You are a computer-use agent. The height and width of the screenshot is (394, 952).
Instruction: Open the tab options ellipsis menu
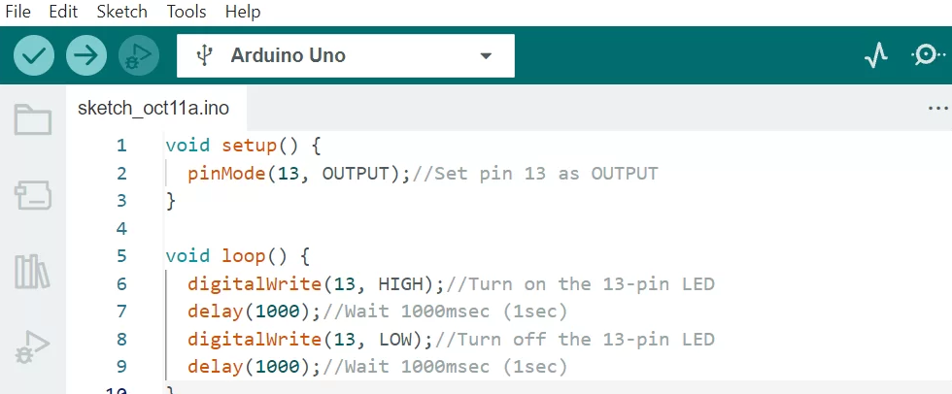point(938,109)
